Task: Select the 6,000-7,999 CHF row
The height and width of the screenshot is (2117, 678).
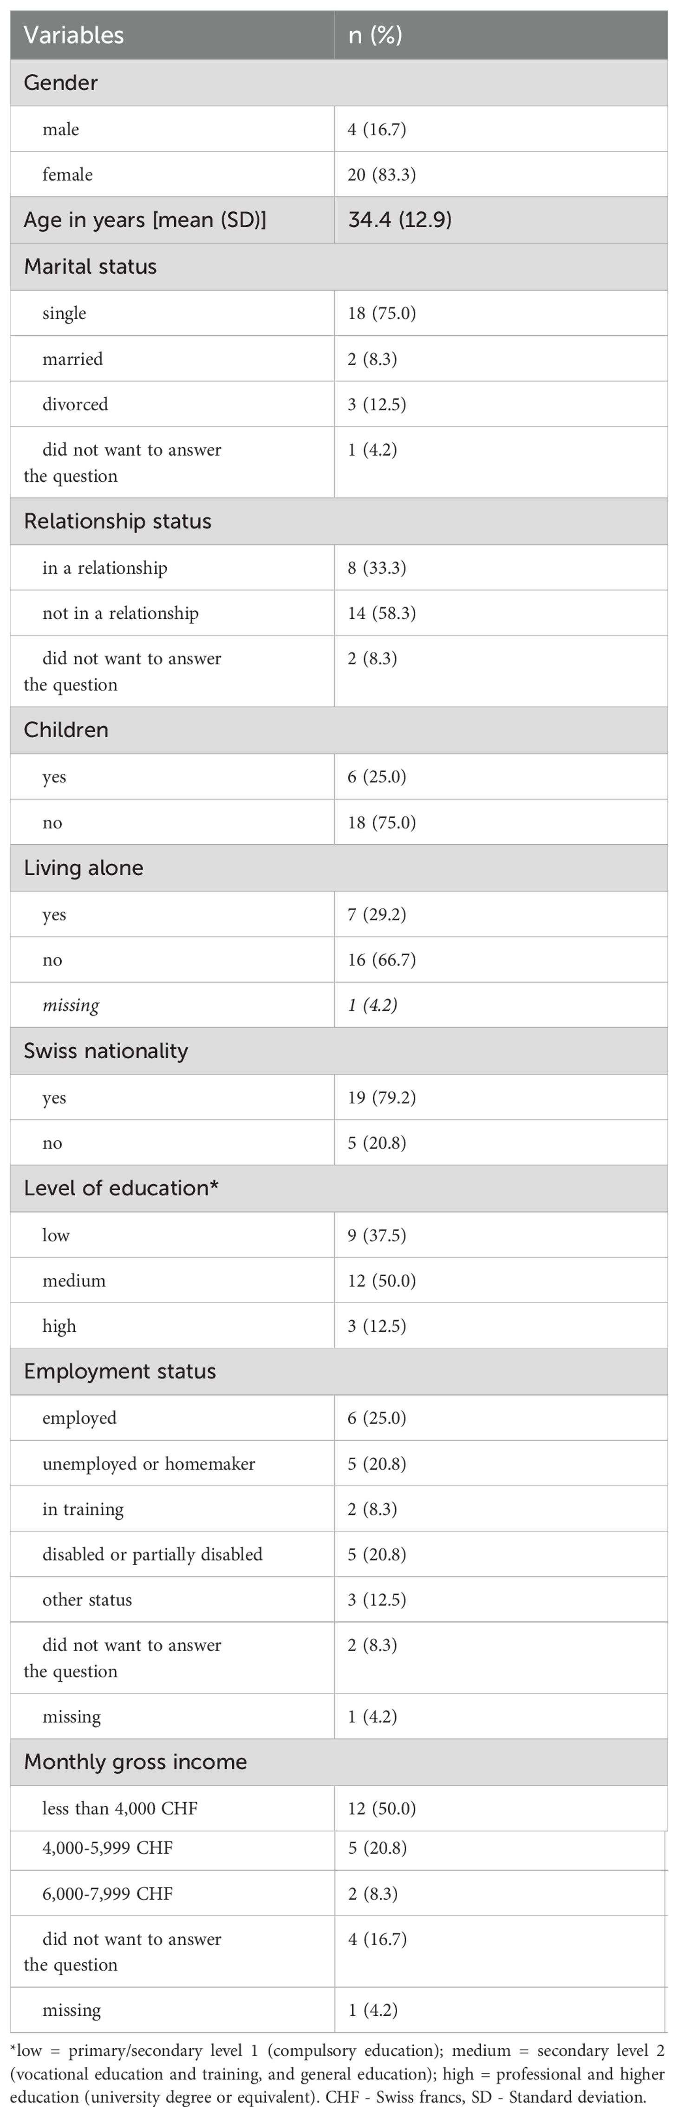Action: [339, 1894]
